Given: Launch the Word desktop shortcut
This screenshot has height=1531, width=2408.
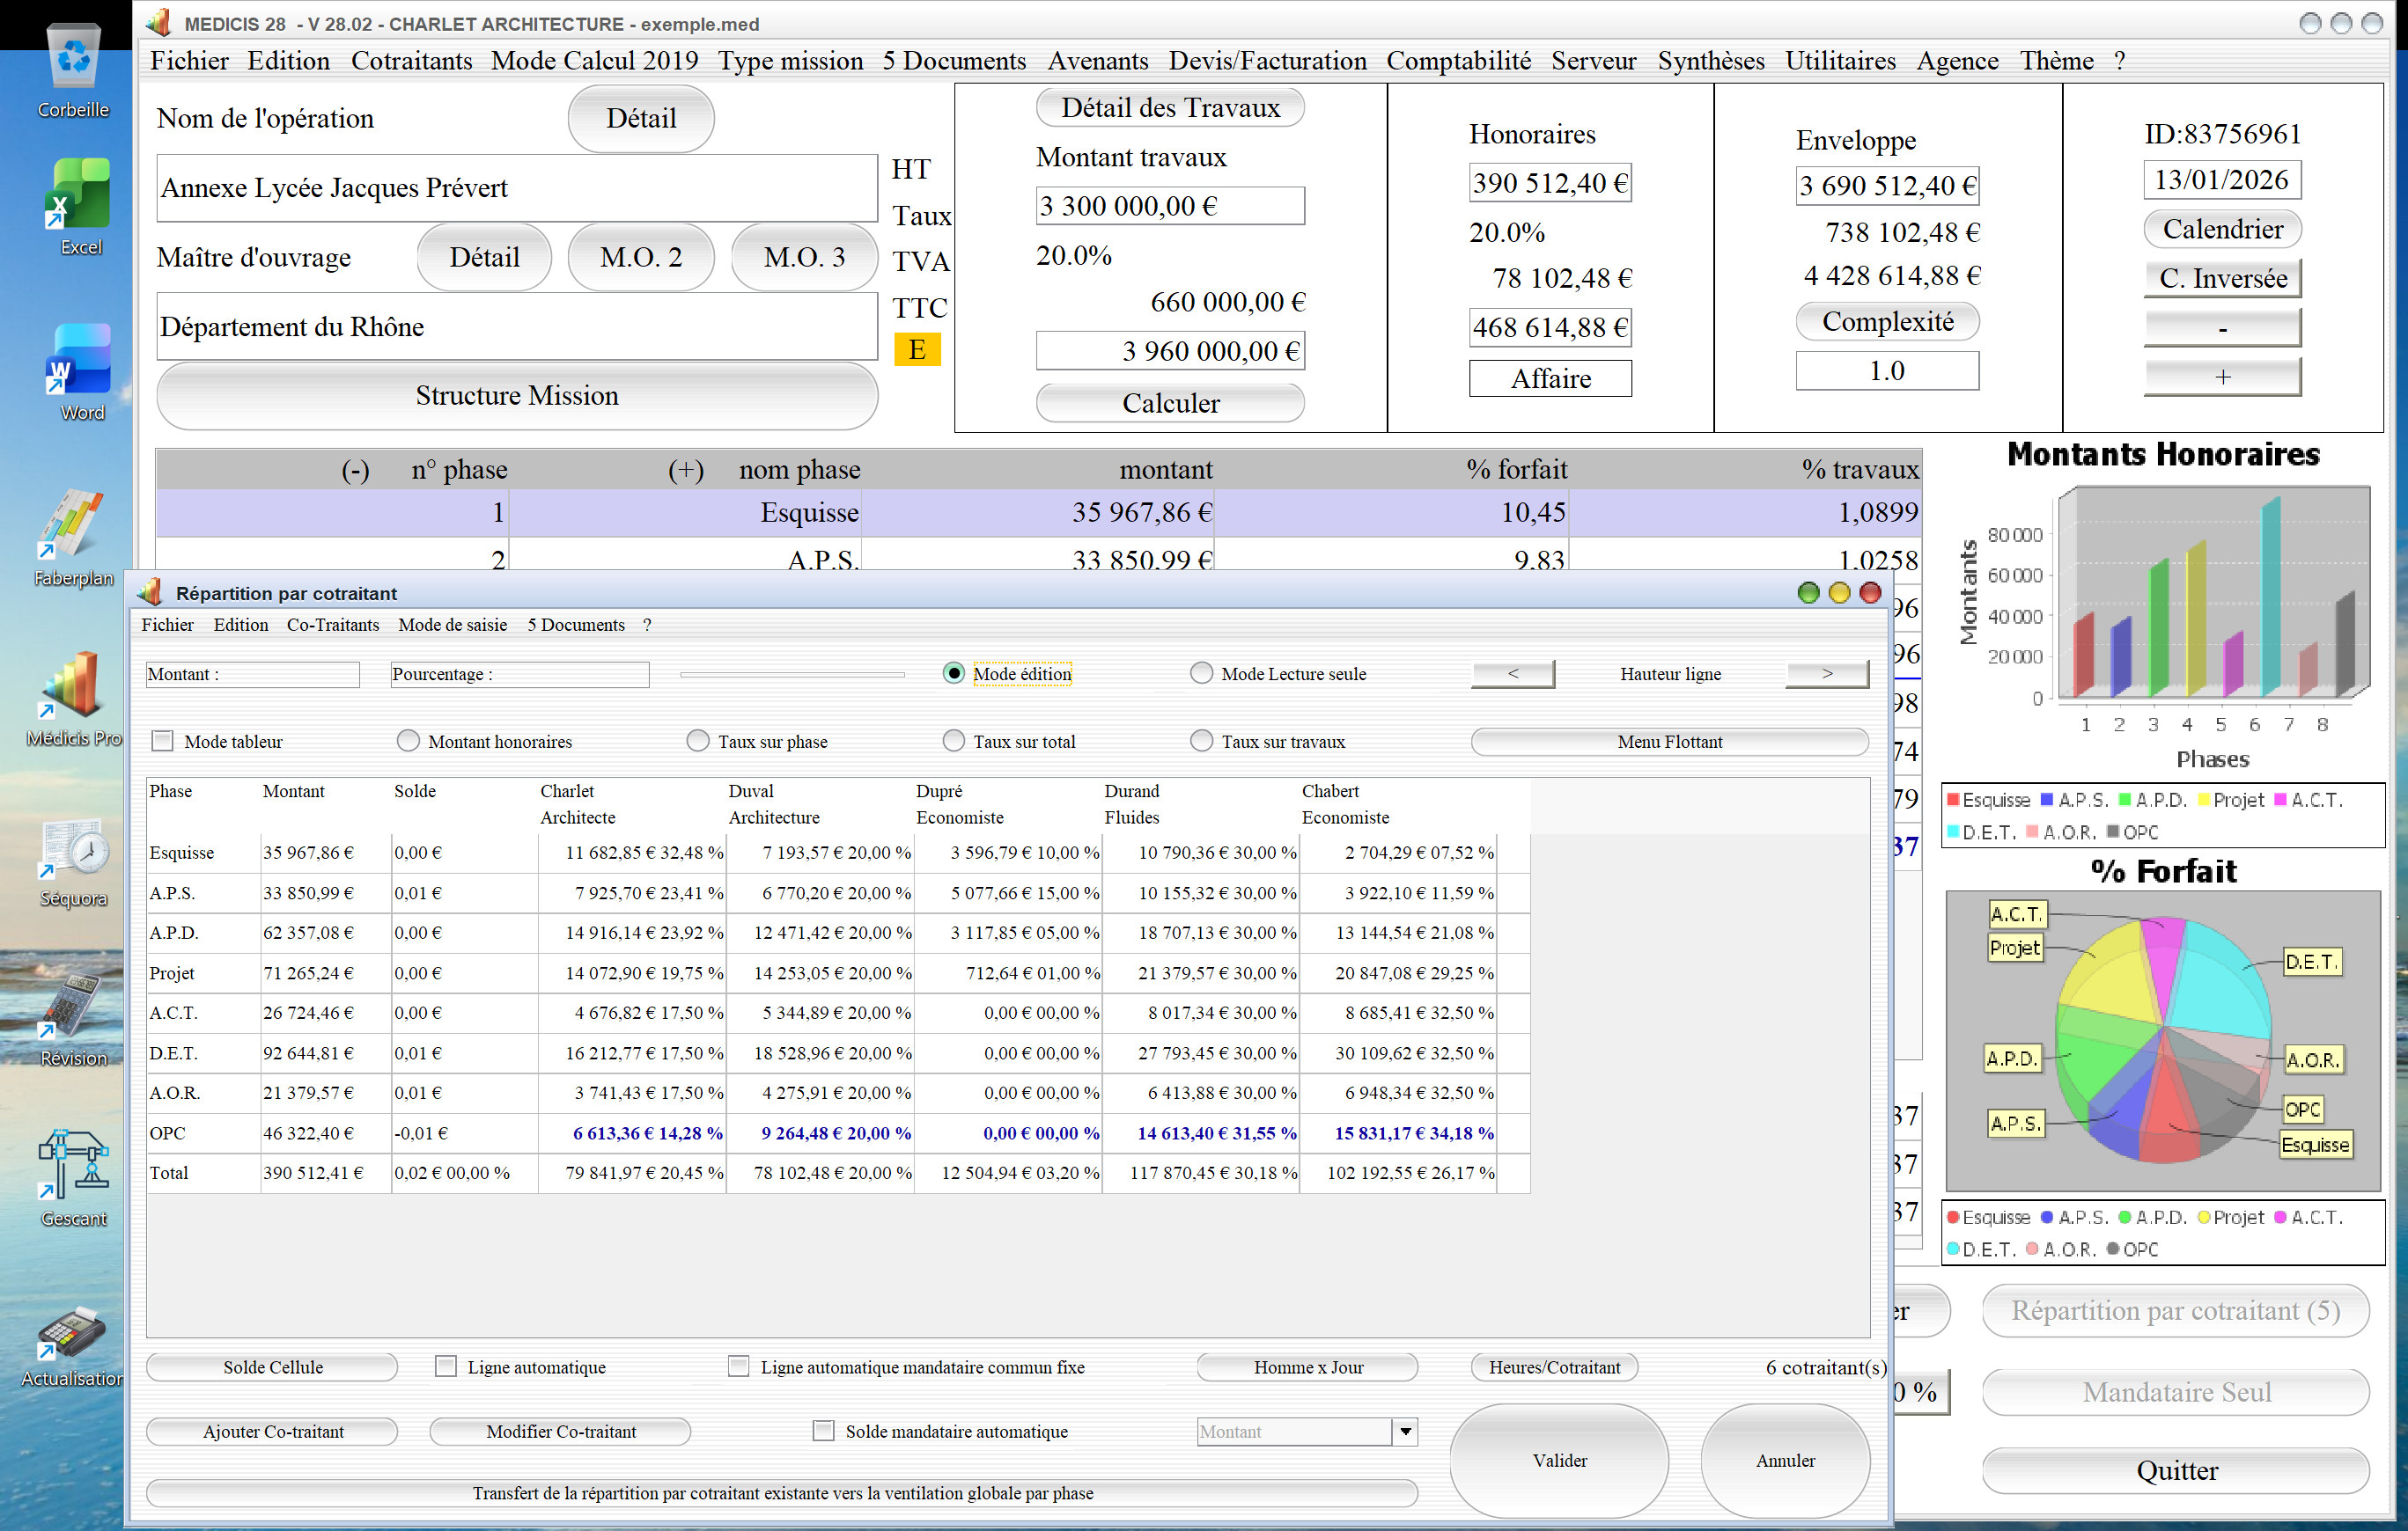Looking at the screenshot, I should click(x=78, y=372).
